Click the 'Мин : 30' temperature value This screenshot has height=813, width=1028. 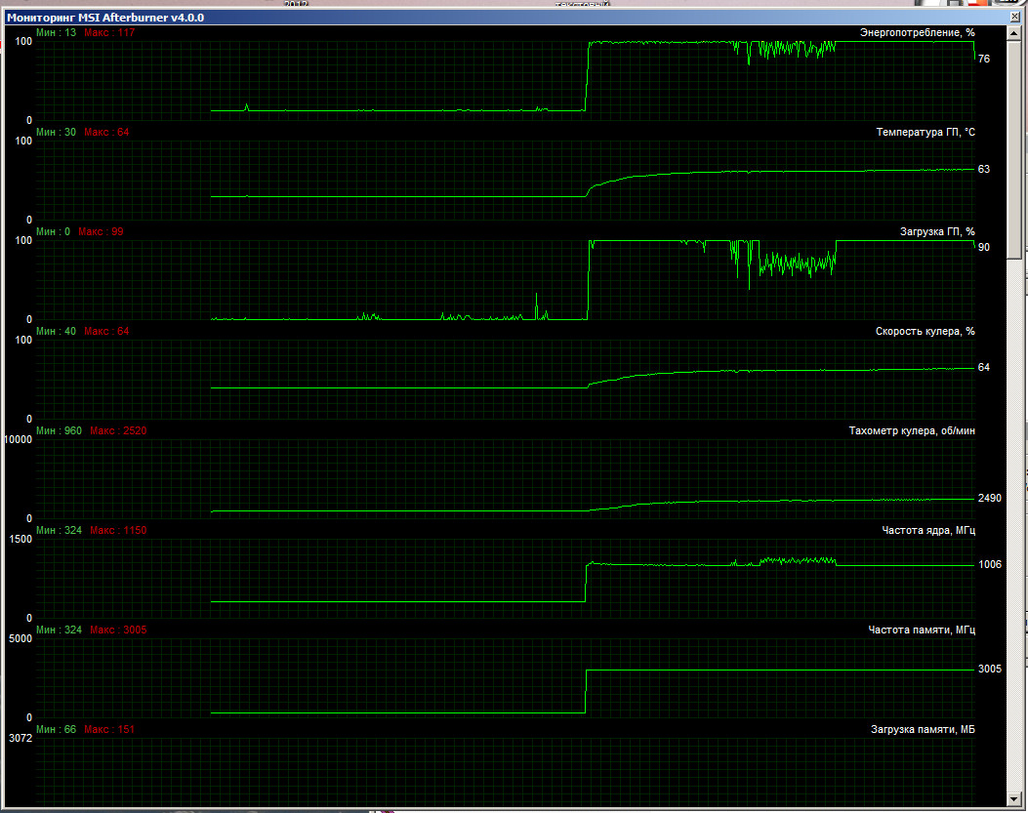coord(56,133)
